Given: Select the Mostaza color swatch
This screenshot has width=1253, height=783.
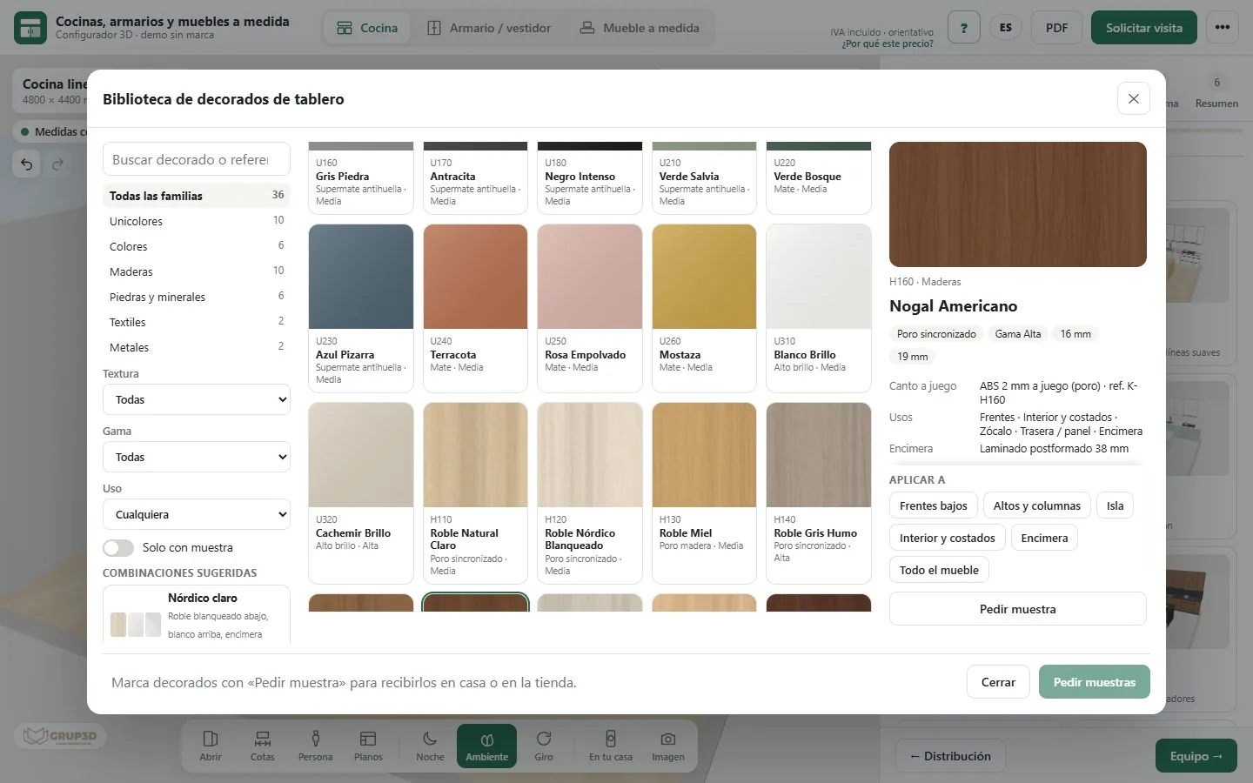Looking at the screenshot, I should [x=704, y=308].
